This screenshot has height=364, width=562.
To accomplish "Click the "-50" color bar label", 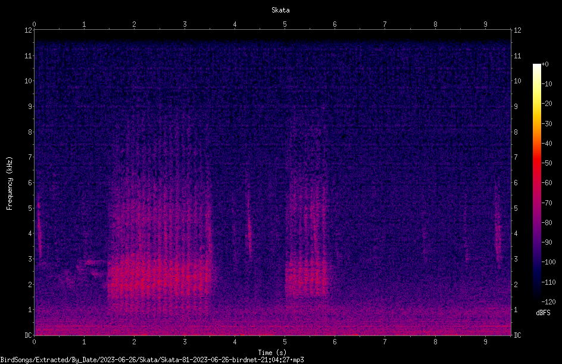I will coord(547,163).
